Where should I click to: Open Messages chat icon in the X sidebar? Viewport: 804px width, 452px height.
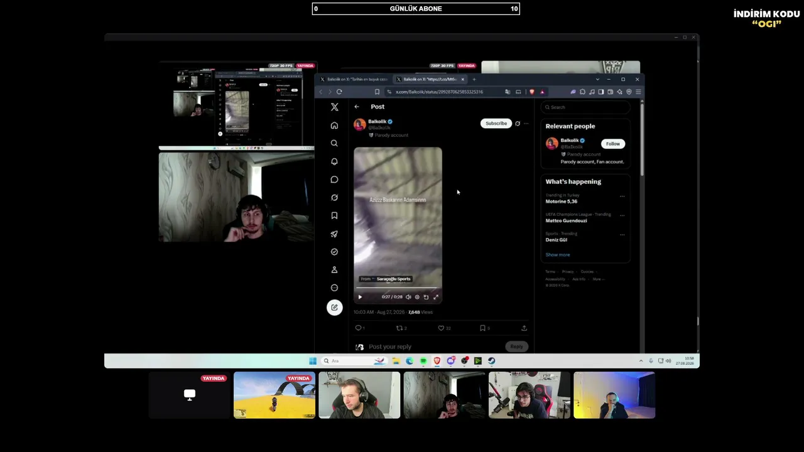click(x=334, y=180)
